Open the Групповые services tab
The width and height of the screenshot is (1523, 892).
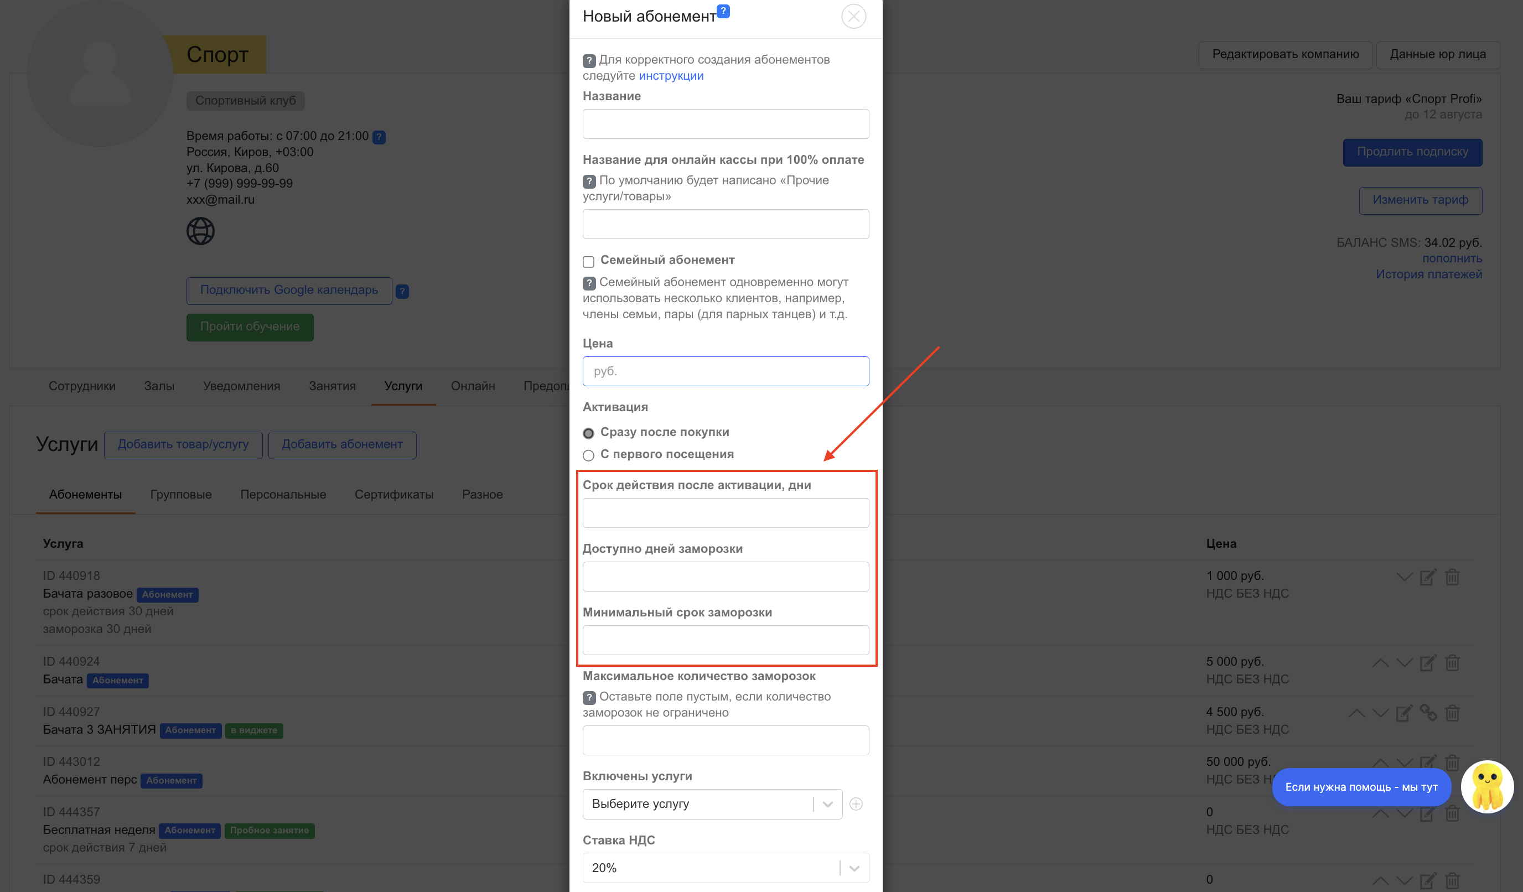[181, 494]
